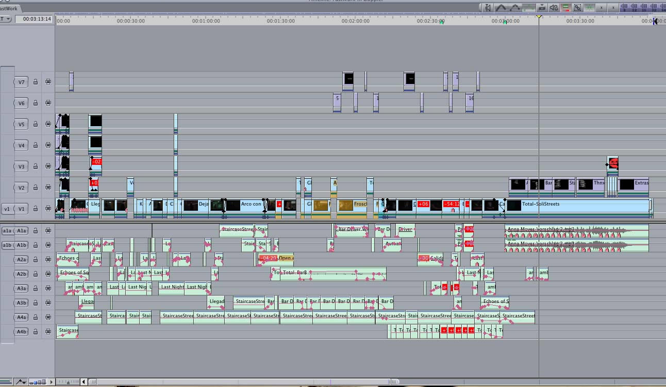
Task: Toggle the lock on audio track A2a
Action: [36, 260]
